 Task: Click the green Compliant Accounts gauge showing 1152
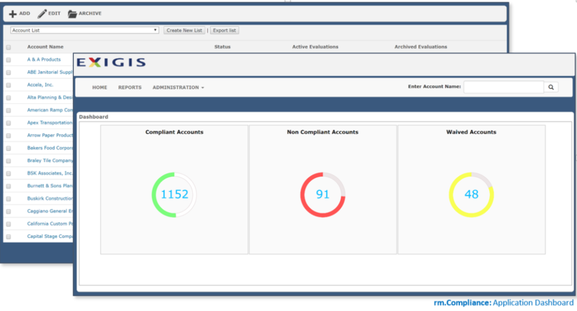[174, 194]
